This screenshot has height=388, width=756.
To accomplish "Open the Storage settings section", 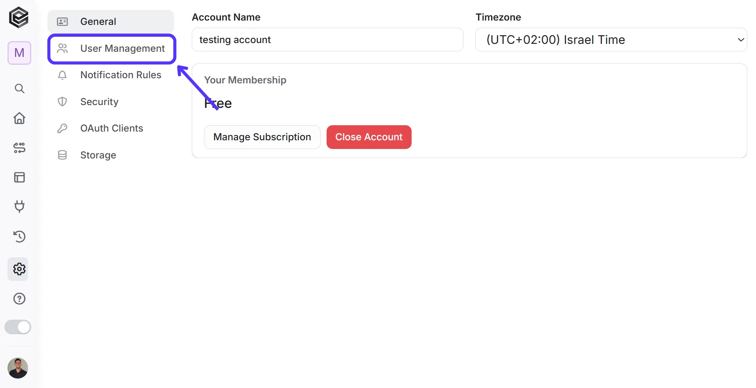I will click(111, 155).
